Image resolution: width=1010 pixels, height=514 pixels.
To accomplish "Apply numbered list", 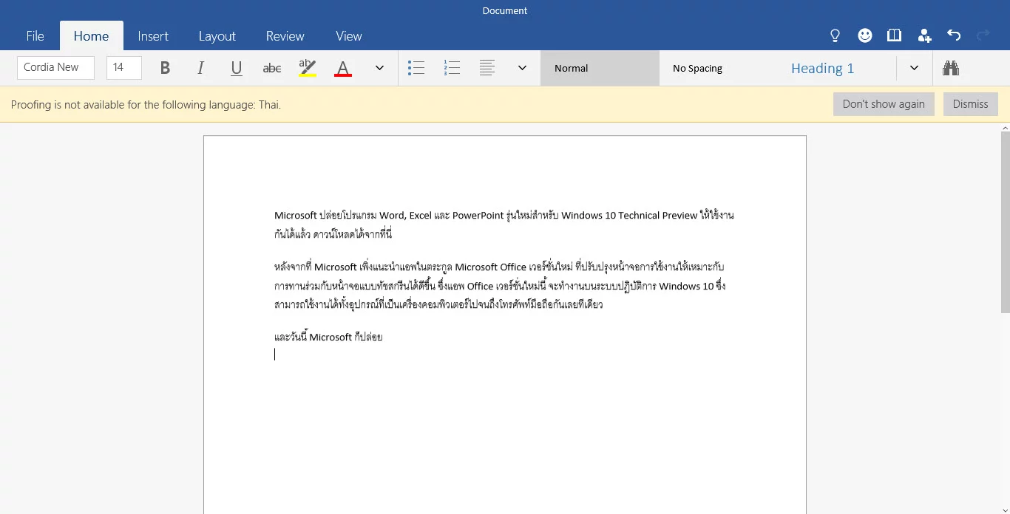I will coord(452,68).
